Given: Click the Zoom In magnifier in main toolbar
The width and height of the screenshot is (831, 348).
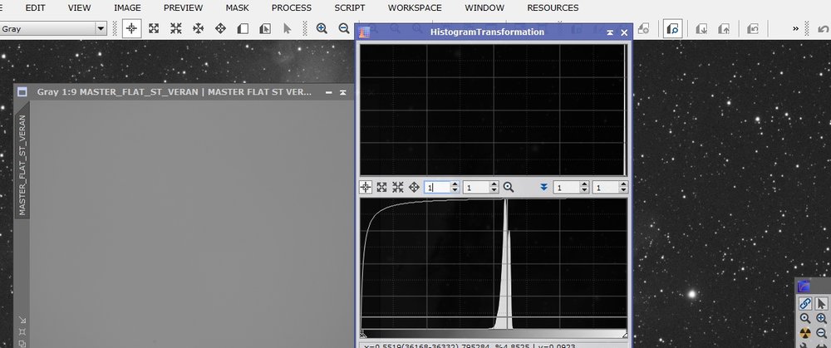Looking at the screenshot, I should [x=322, y=28].
